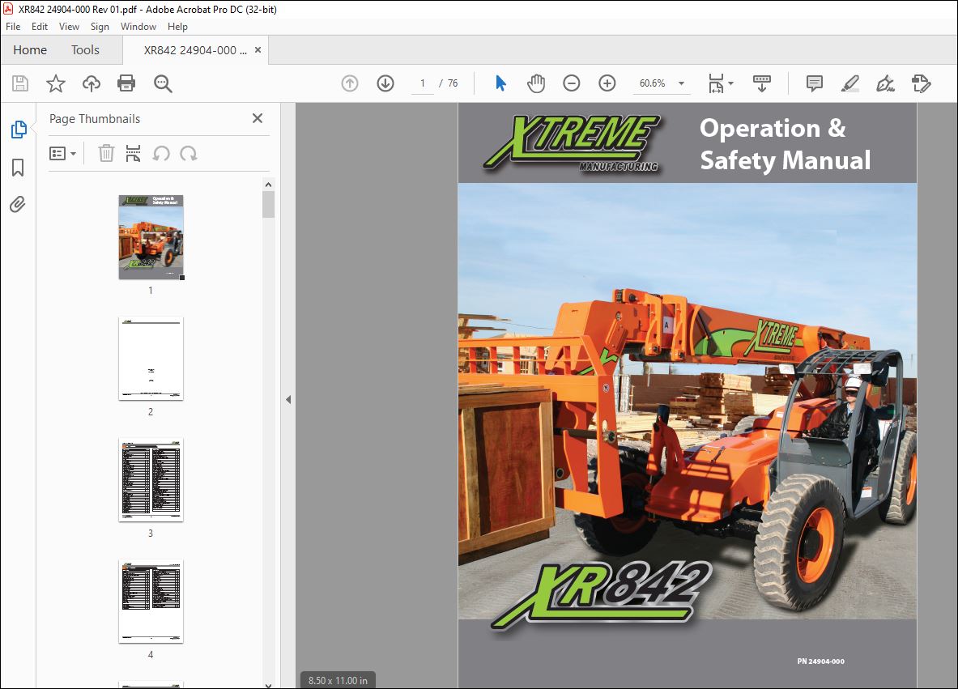The height and width of the screenshot is (689, 958).
Task: Upload file to Document Cloud
Action: tap(91, 83)
